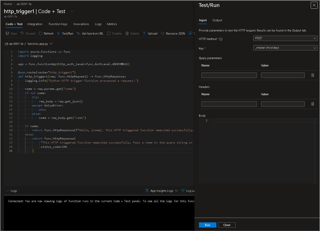Toggle the Disable checkbox in toolbar

tap(109, 33)
